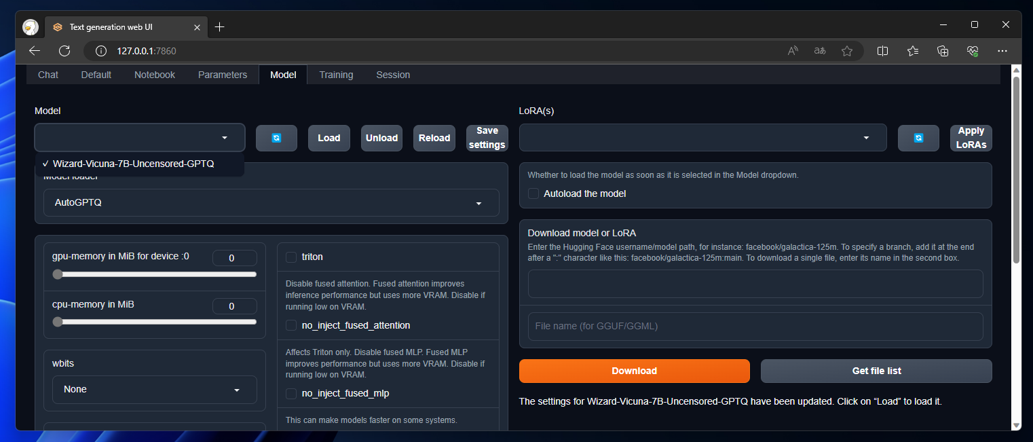View site information icon in address bar
1033x442 pixels.
pos(101,51)
